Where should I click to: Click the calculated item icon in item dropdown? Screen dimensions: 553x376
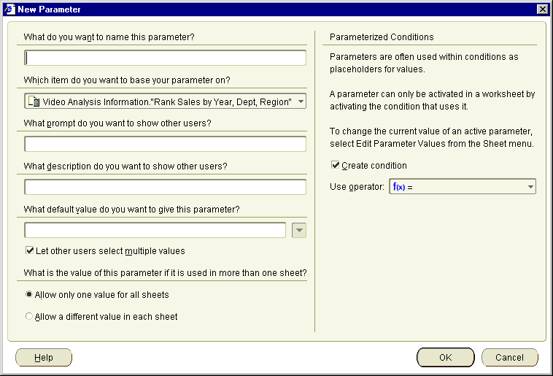[x=34, y=101]
